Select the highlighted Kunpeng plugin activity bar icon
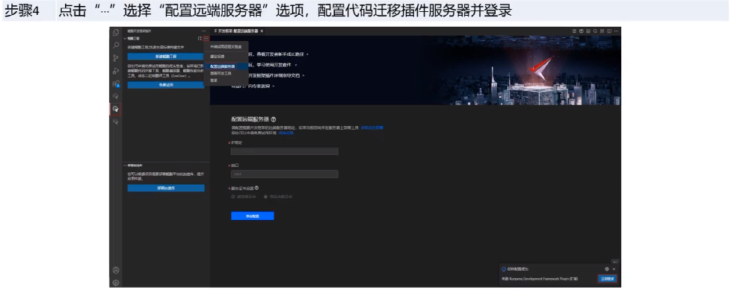Viewport: 737px width, 290px height. point(116,109)
